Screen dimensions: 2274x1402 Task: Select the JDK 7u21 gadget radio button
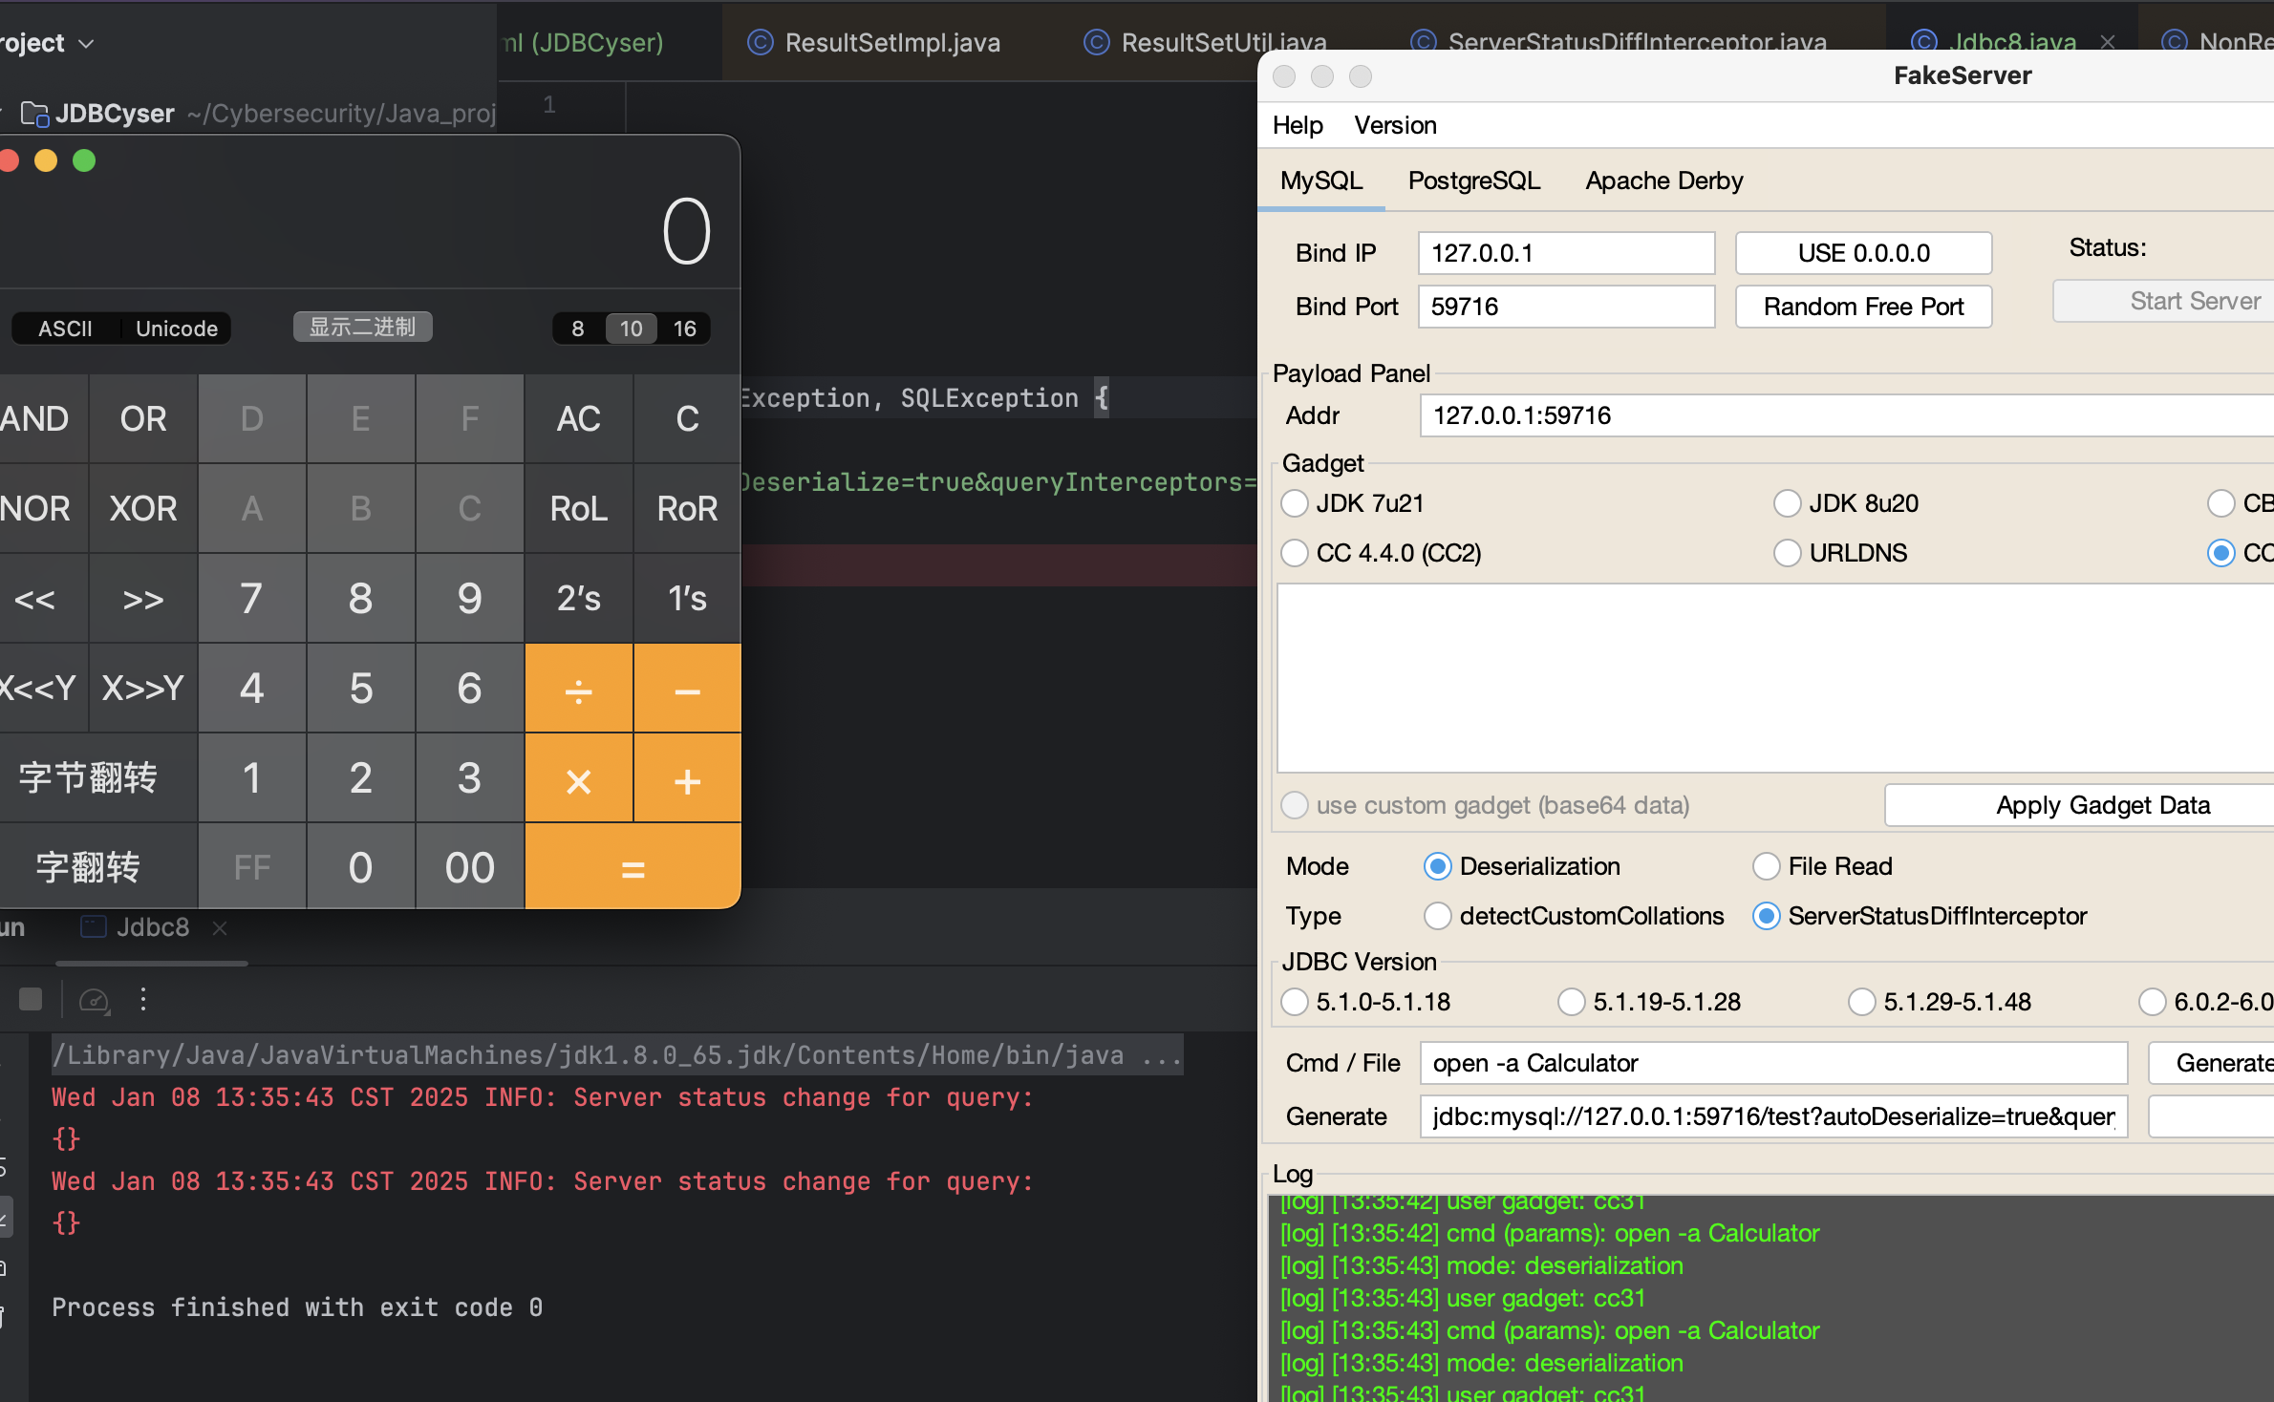tap(1295, 503)
